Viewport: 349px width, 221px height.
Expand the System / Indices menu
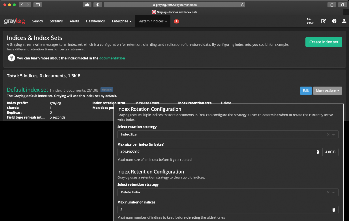pyautogui.click(x=153, y=21)
